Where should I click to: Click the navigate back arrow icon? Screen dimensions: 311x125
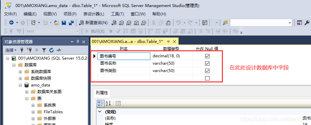(11, 23)
